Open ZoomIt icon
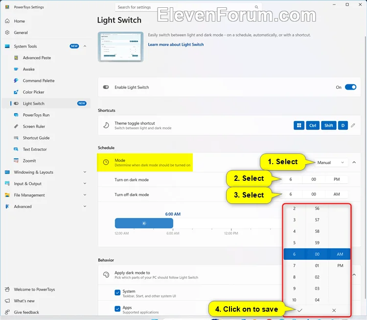The height and width of the screenshot is (320, 367). [x=16, y=161]
